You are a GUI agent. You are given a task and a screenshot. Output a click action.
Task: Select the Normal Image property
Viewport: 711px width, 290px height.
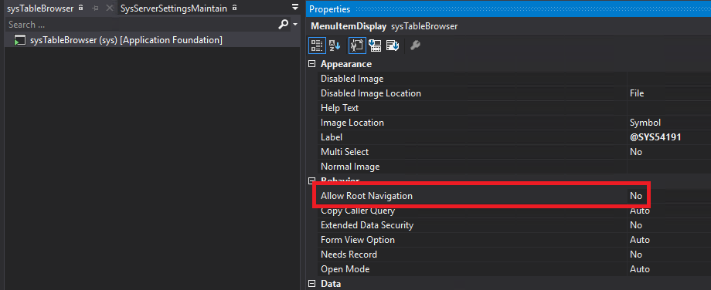tap(350, 167)
